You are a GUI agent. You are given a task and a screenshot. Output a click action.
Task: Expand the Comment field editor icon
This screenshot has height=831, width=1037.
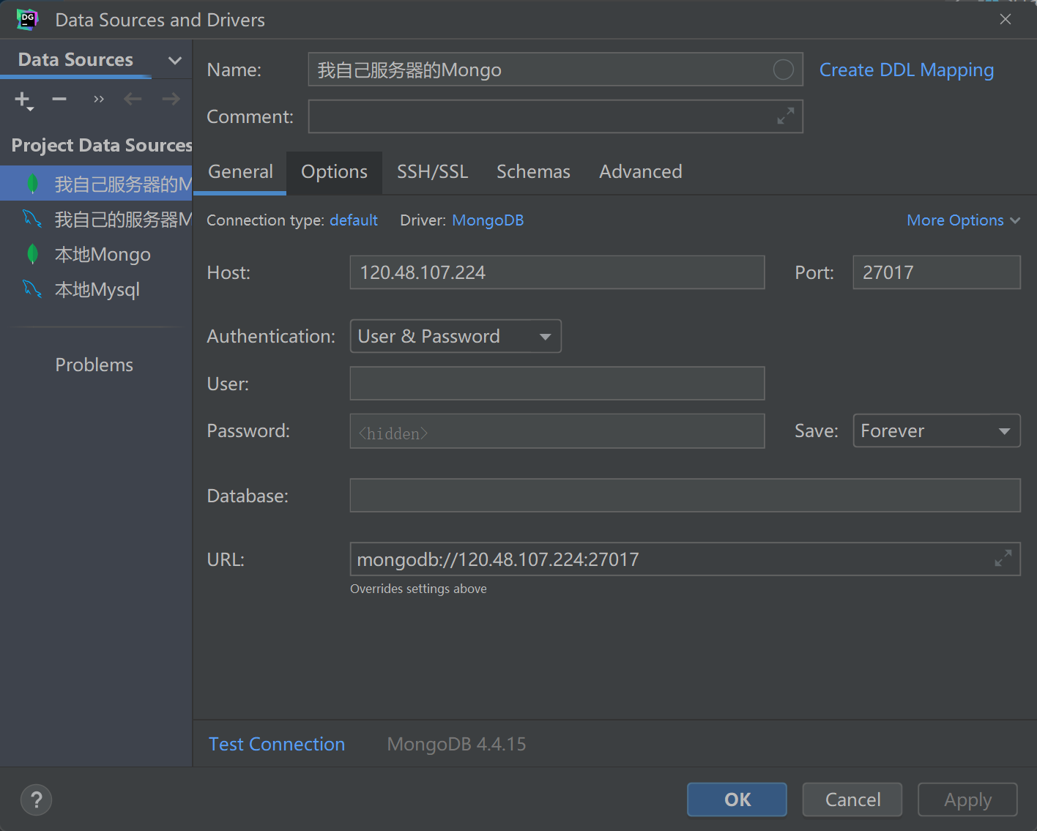785,116
